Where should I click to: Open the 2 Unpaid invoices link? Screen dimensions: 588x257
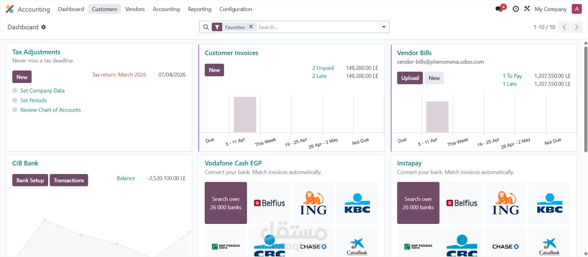pos(323,68)
